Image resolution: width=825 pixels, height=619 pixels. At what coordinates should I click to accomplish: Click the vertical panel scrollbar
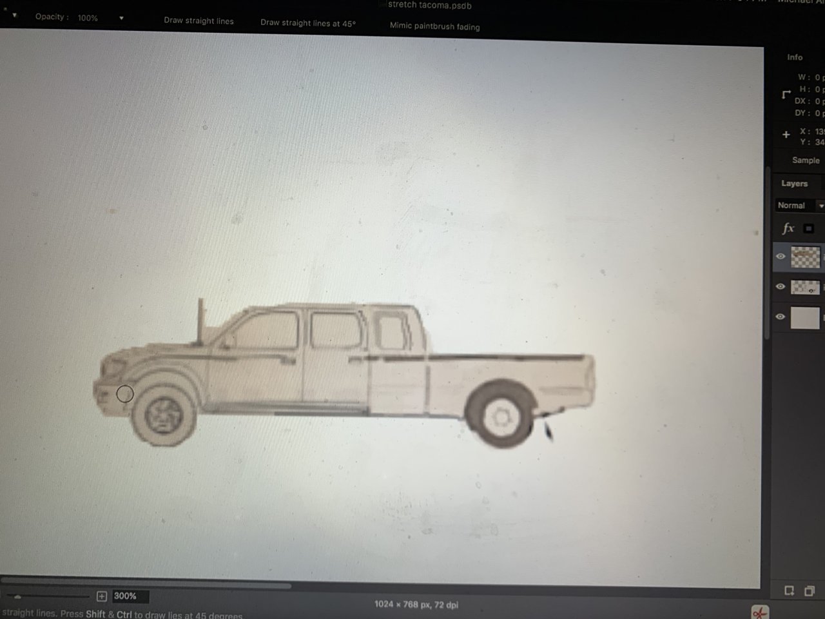pos(768,251)
